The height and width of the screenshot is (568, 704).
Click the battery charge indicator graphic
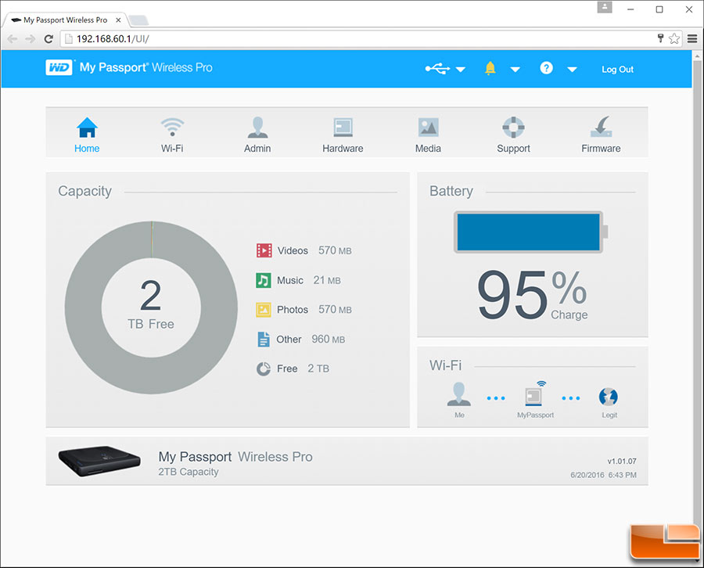pos(530,232)
